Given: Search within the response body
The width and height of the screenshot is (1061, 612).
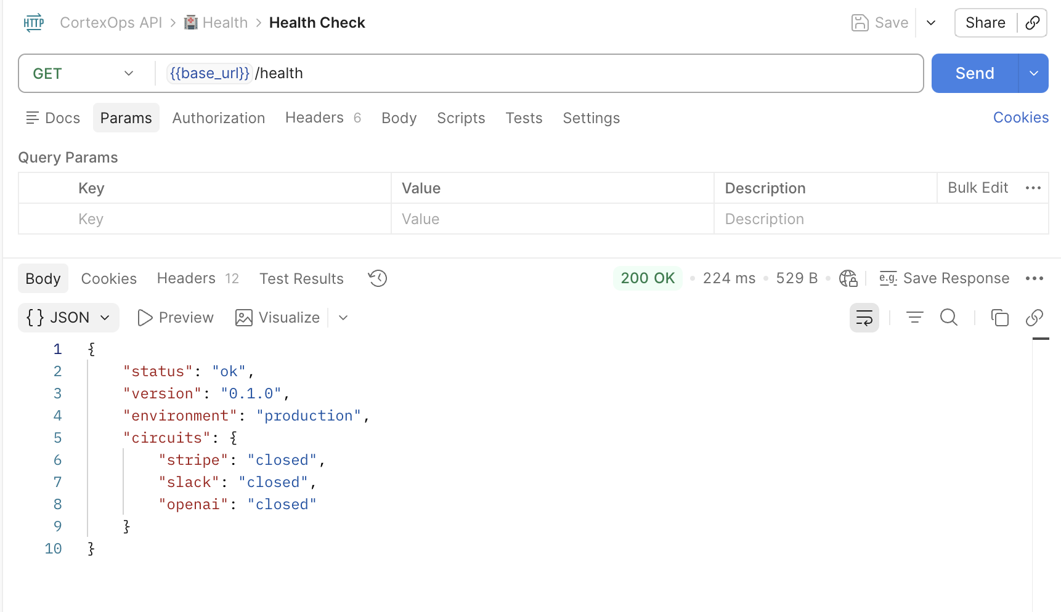Looking at the screenshot, I should (x=949, y=318).
